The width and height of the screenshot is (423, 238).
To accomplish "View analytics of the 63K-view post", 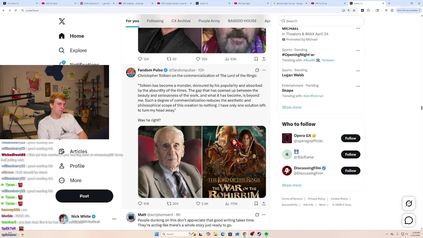I will pyautogui.click(x=231, y=59).
